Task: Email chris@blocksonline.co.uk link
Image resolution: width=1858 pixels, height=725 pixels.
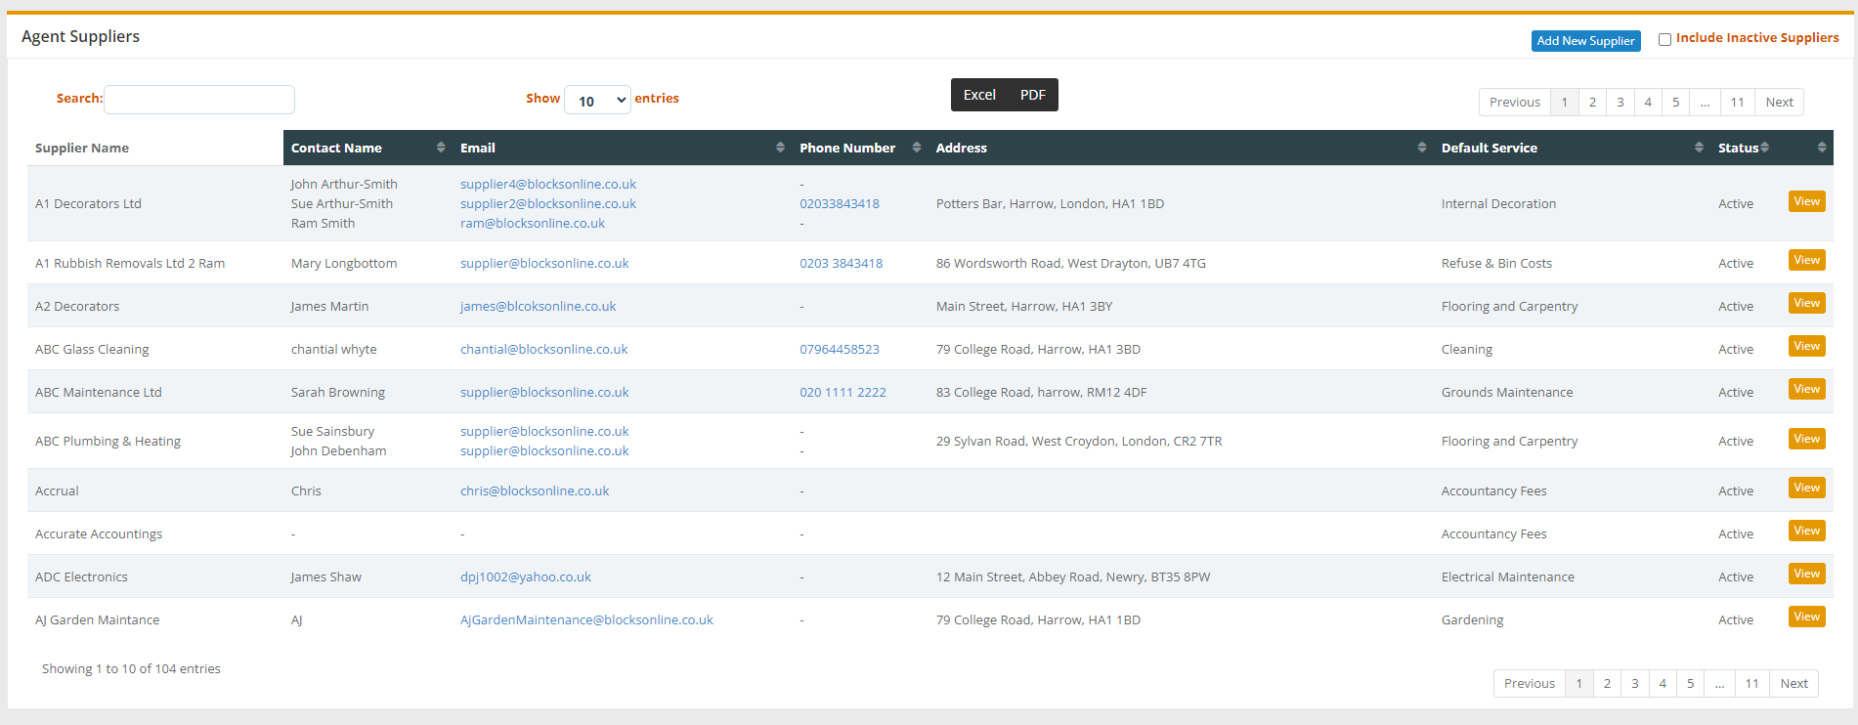Action: click(535, 490)
